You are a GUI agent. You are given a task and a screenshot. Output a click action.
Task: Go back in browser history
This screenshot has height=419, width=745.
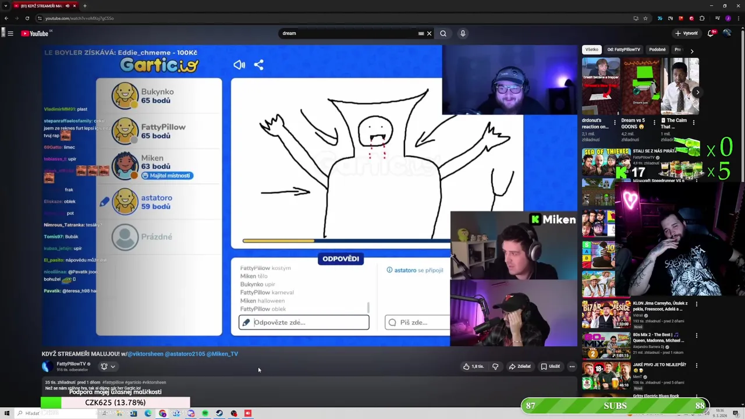pos(6,18)
